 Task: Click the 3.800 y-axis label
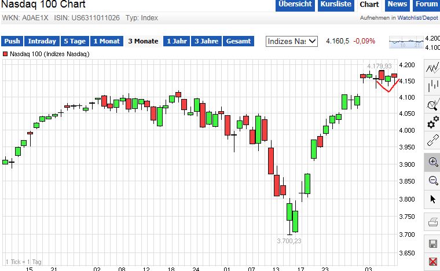pyautogui.click(x=407, y=199)
